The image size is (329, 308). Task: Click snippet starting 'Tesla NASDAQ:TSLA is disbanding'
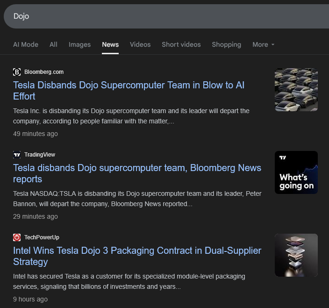click(137, 199)
